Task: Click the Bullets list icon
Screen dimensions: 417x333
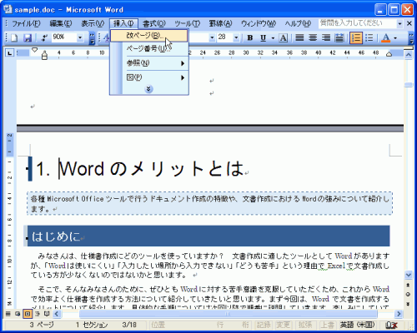Action: pyautogui.click(x=369, y=37)
